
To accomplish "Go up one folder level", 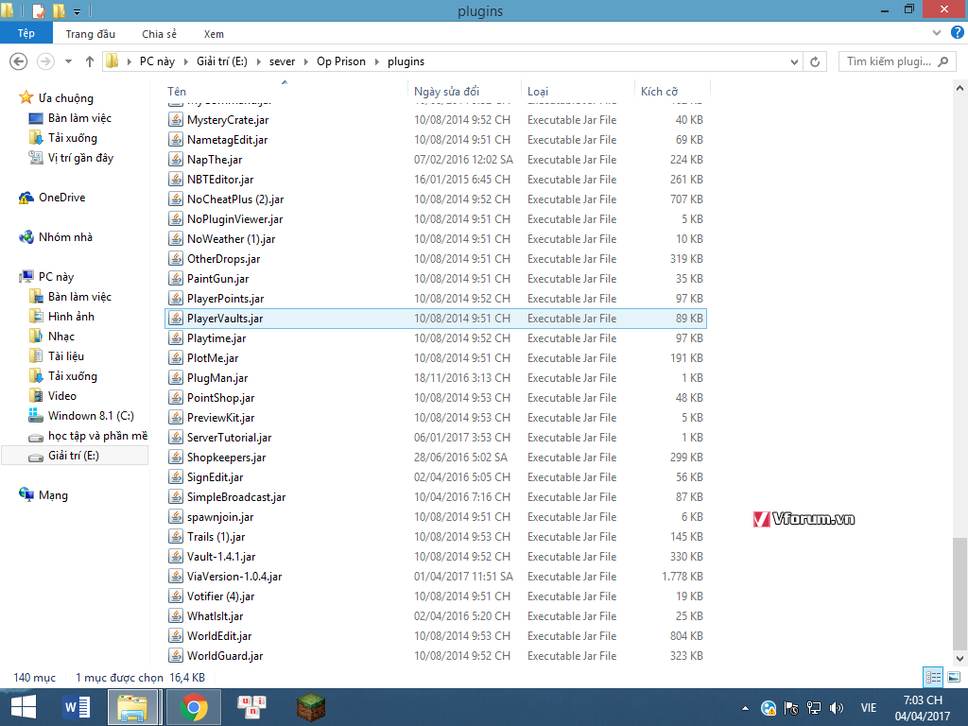I will 90,61.
